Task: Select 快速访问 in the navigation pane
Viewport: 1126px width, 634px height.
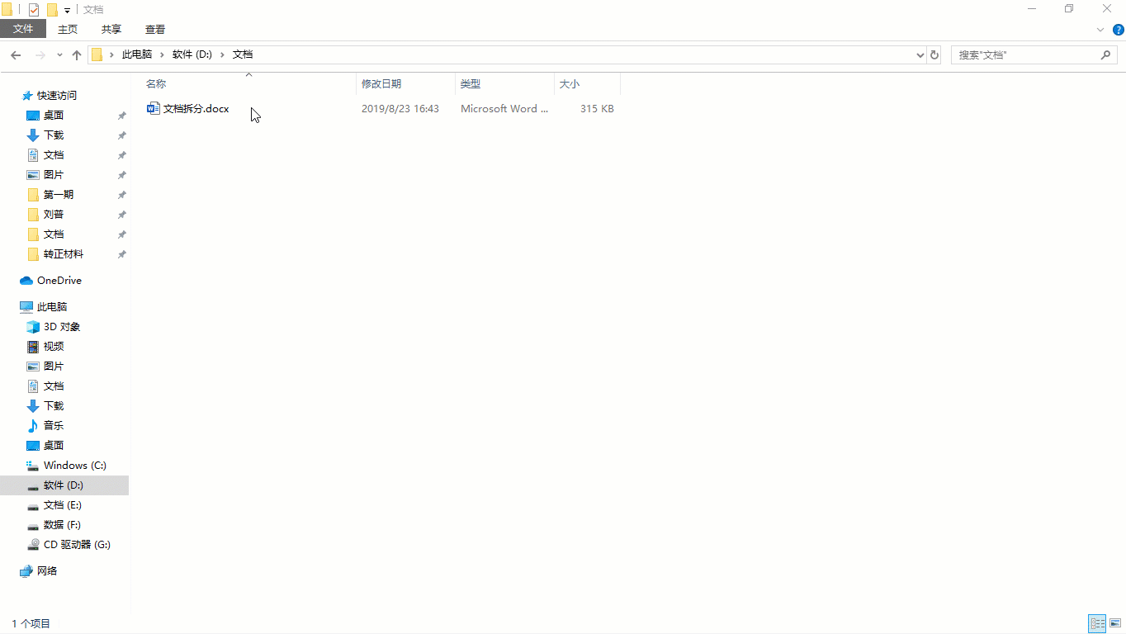Action: coord(57,96)
